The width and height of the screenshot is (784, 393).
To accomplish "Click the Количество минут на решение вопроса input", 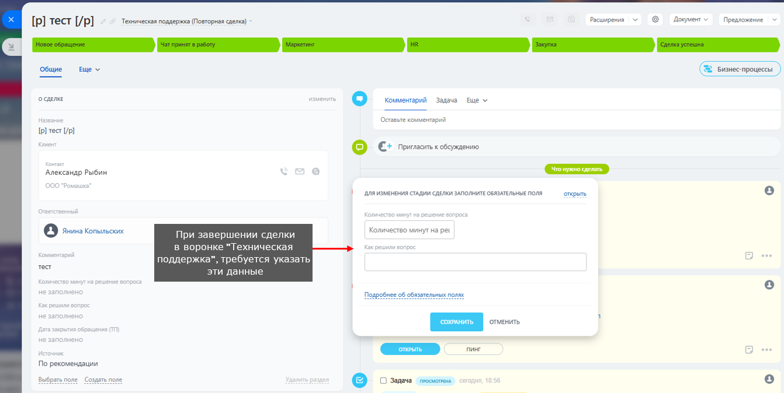I will [410, 230].
